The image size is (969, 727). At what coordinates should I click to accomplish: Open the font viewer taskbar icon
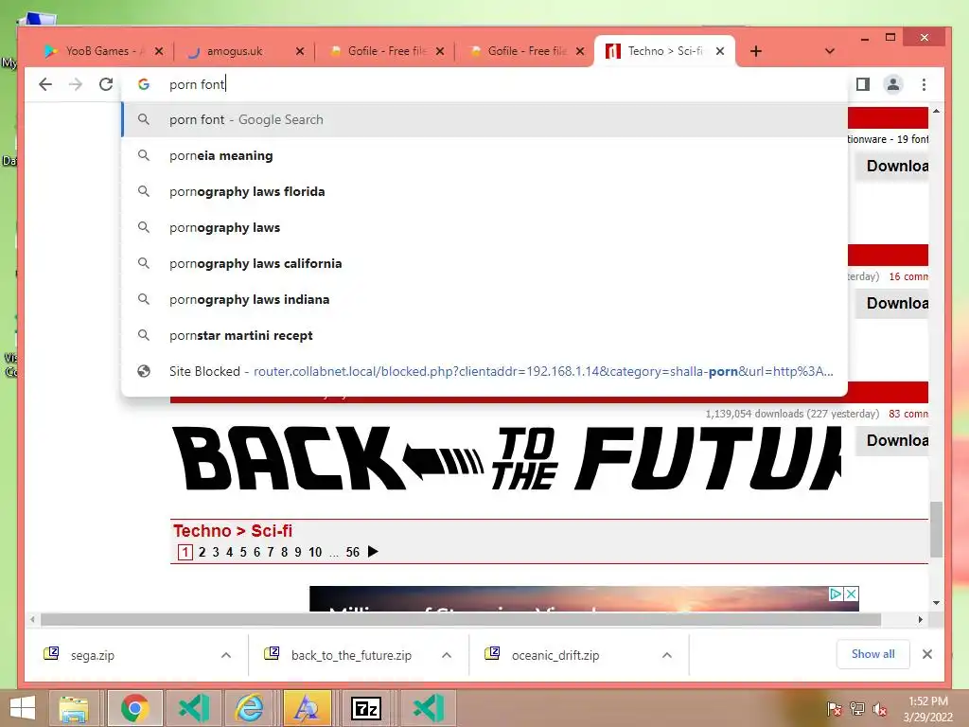pos(308,708)
